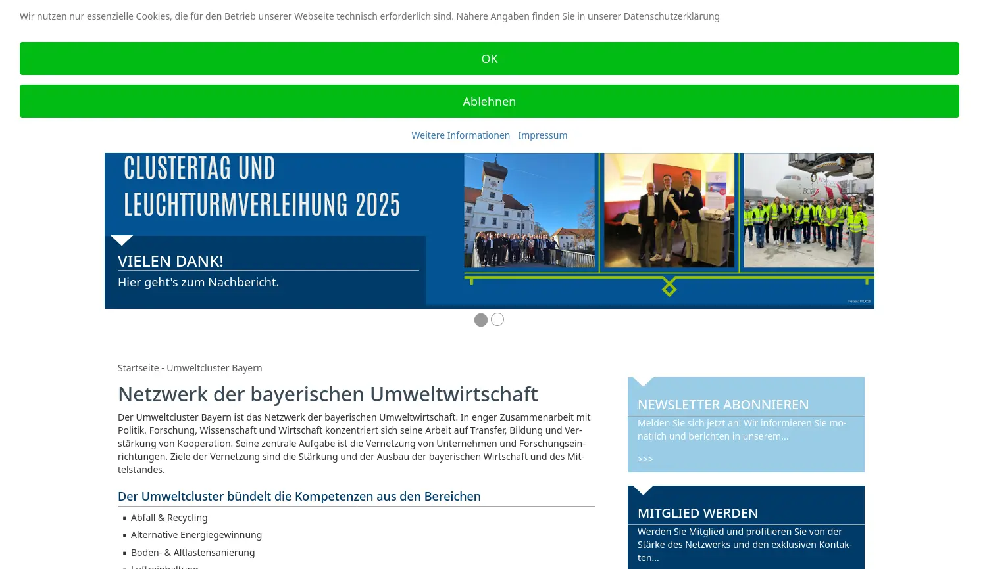
Task: Select the first carousel dot
Action: tap(481, 319)
